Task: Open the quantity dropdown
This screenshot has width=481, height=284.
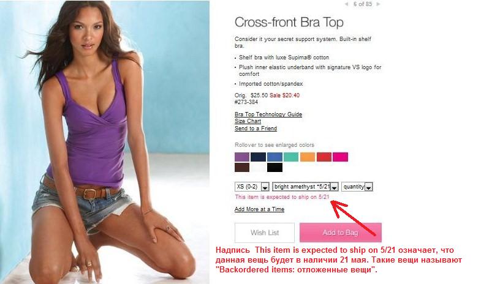Action: 357,187
